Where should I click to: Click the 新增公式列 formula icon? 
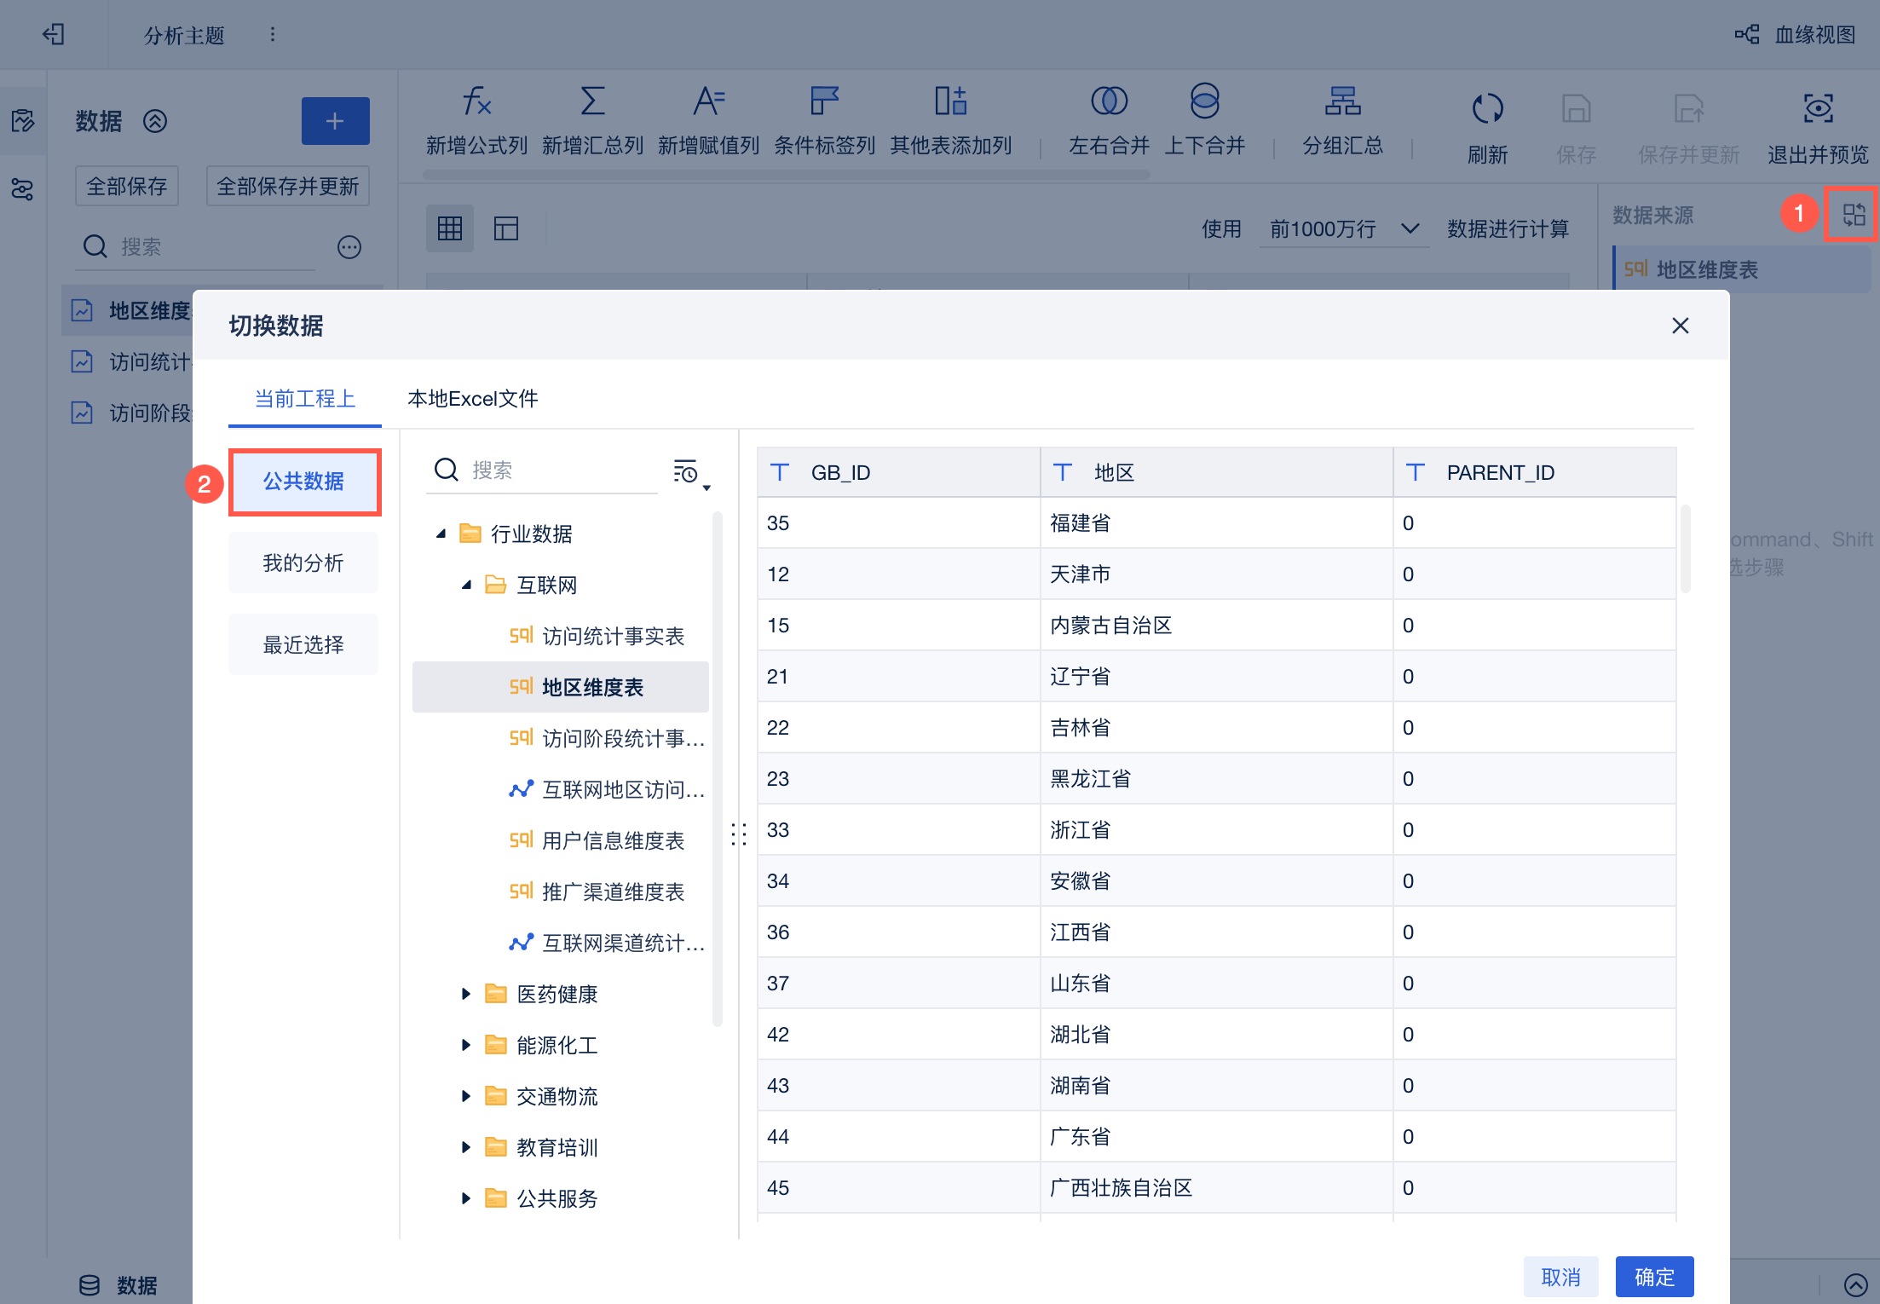tap(476, 102)
